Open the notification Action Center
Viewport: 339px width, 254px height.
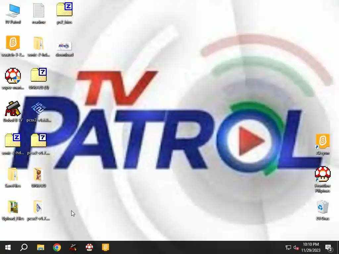click(328, 247)
